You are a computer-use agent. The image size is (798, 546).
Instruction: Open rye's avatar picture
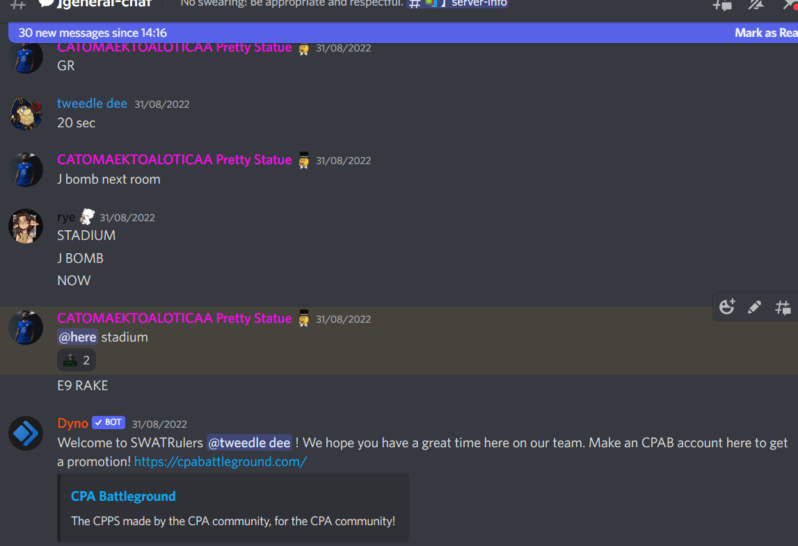[26, 226]
